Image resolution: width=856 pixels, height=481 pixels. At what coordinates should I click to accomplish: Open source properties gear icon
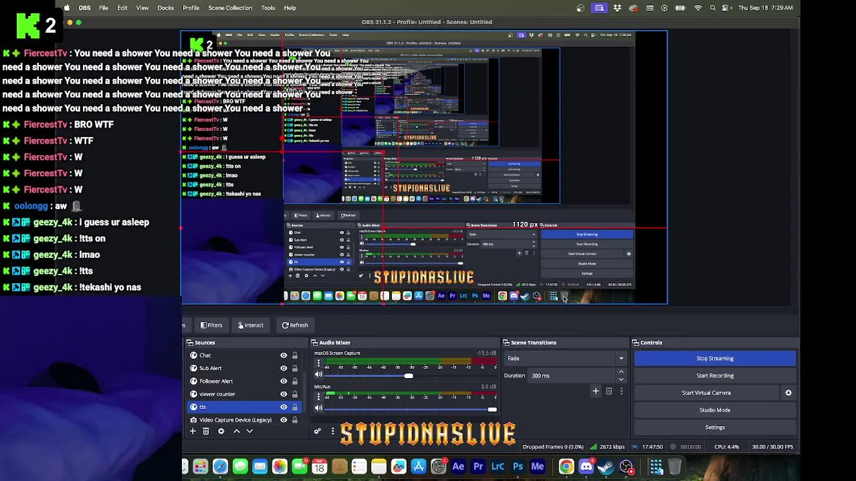click(221, 432)
